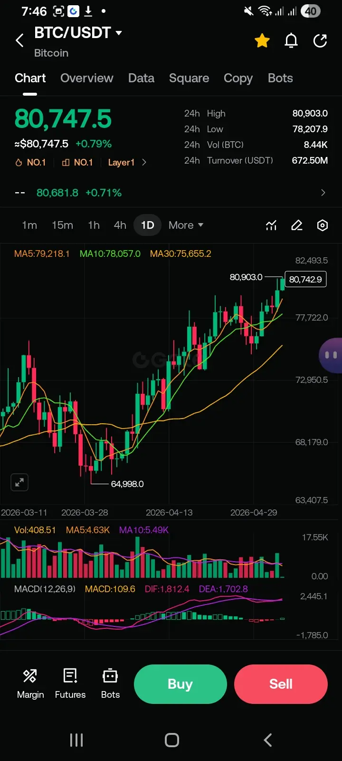Select the 15m timeframe
This screenshot has height=761, width=342.
[x=62, y=225]
